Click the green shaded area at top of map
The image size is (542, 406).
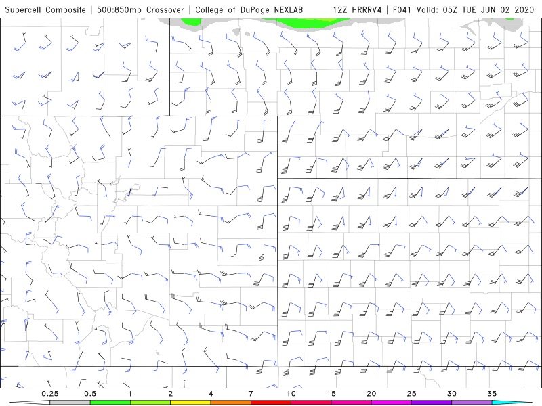click(x=308, y=24)
